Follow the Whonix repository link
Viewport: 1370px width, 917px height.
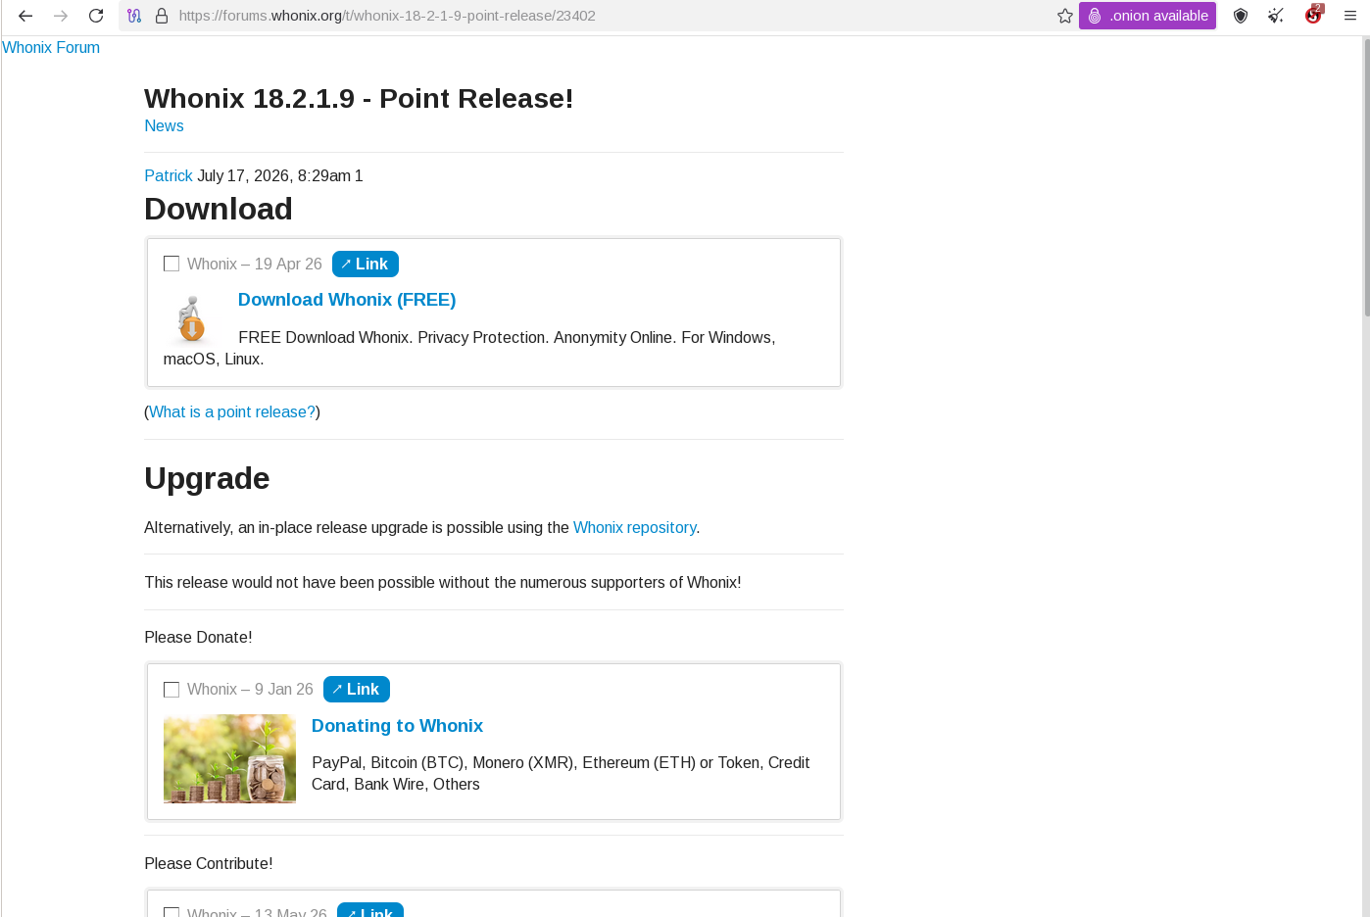coord(634,527)
